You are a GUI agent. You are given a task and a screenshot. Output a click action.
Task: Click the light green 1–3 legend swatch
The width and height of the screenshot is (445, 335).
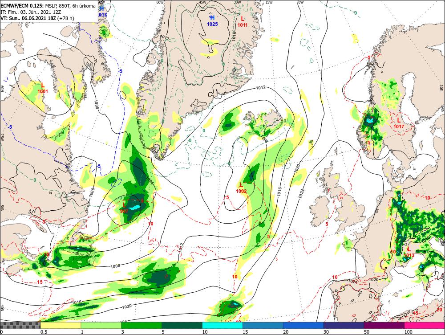click(101, 325)
